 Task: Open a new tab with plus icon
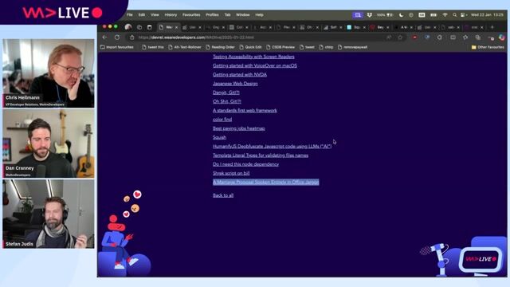(492, 27)
